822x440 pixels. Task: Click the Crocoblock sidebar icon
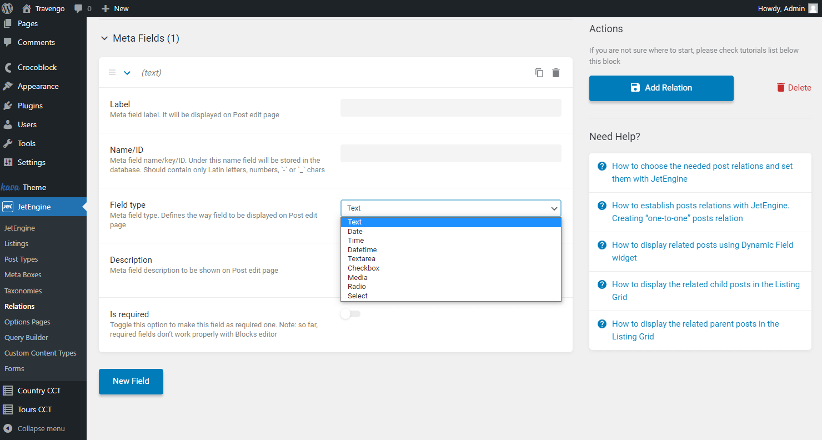8,67
